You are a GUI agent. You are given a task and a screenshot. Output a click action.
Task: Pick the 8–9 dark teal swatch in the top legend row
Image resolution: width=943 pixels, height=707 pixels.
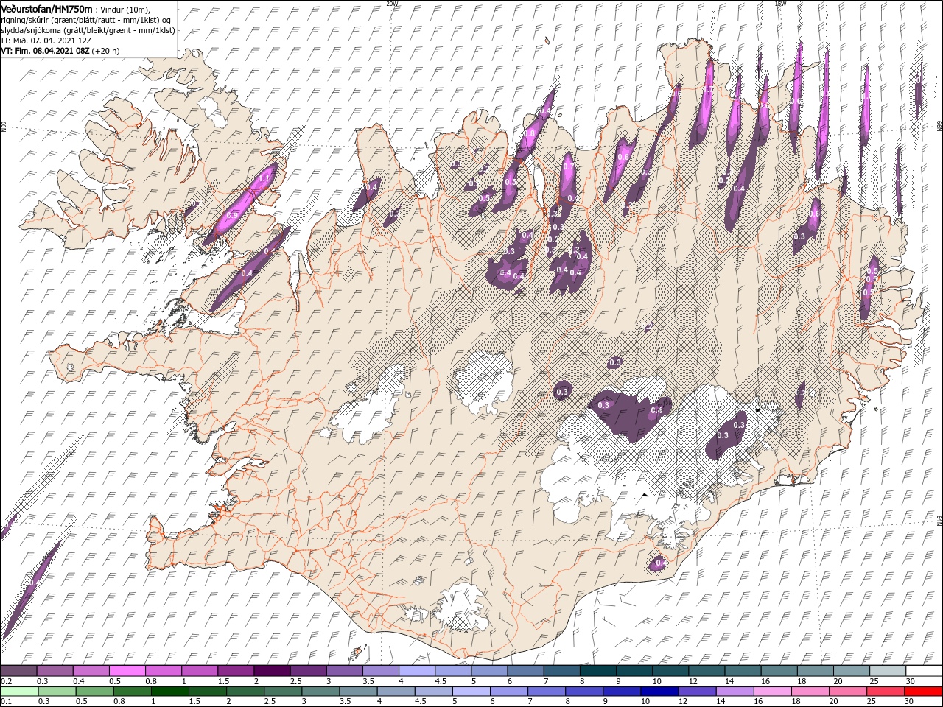597,671
